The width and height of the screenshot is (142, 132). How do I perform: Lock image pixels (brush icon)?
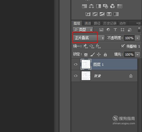92,54
